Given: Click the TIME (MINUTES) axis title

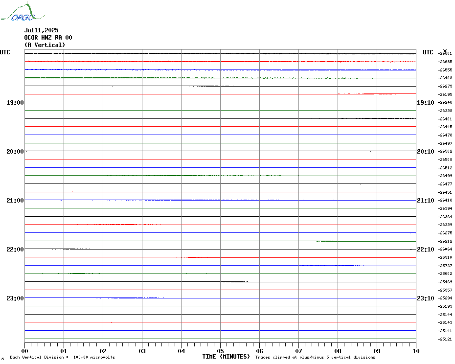Looking at the screenshot, I should click(x=226, y=357).
